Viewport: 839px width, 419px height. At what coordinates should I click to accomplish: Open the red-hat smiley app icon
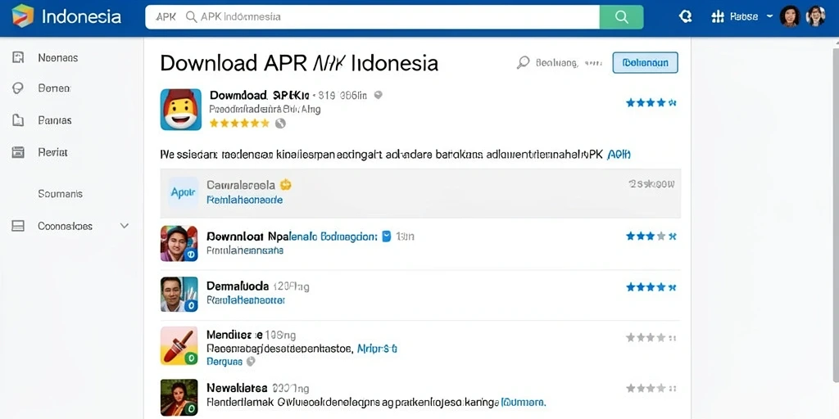pyautogui.click(x=181, y=110)
